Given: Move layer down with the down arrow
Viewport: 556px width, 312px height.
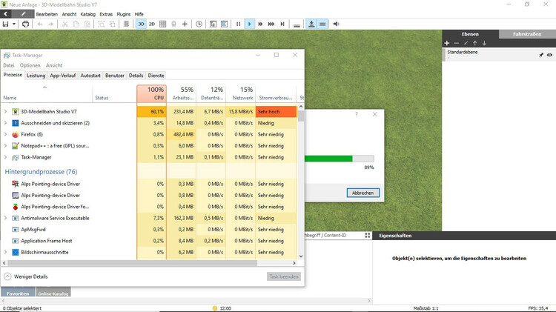Looking at the screenshot, I should tap(484, 43).
